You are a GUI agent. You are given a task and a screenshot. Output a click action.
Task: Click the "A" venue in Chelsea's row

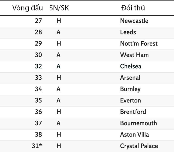point(59,66)
